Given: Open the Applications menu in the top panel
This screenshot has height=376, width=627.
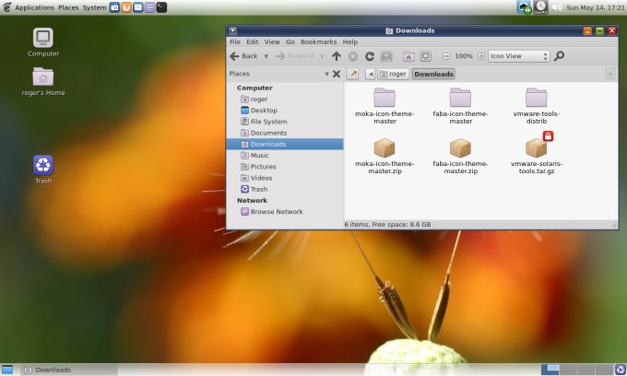Looking at the screenshot, I should point(34,7).
